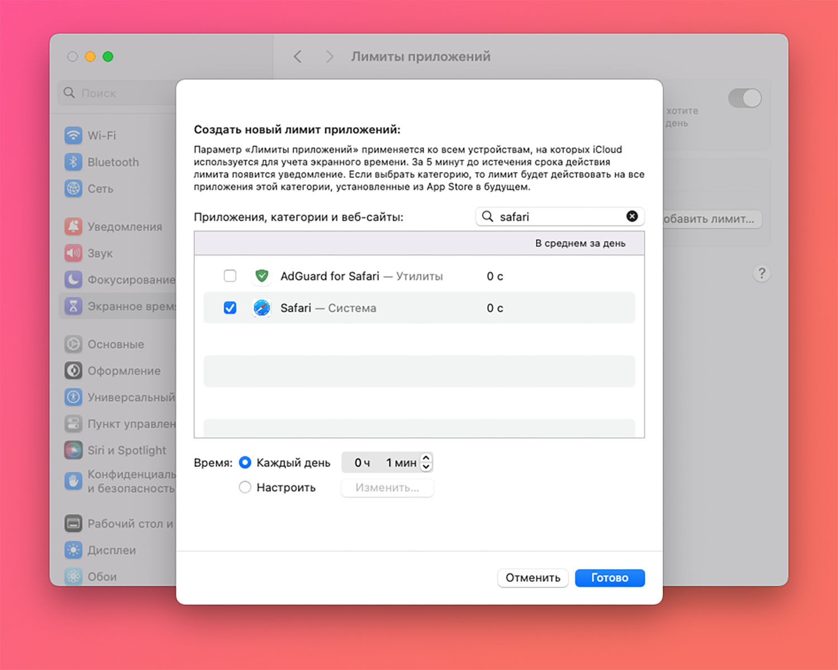Image resolution: width=838 pixels, height=670 pixels.
Task: Open Сеть settings in sidebar
Action: pos(100,189)
